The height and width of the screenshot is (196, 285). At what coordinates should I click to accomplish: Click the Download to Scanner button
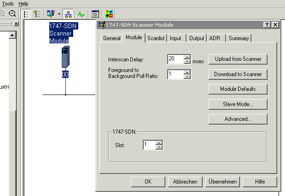238,74
